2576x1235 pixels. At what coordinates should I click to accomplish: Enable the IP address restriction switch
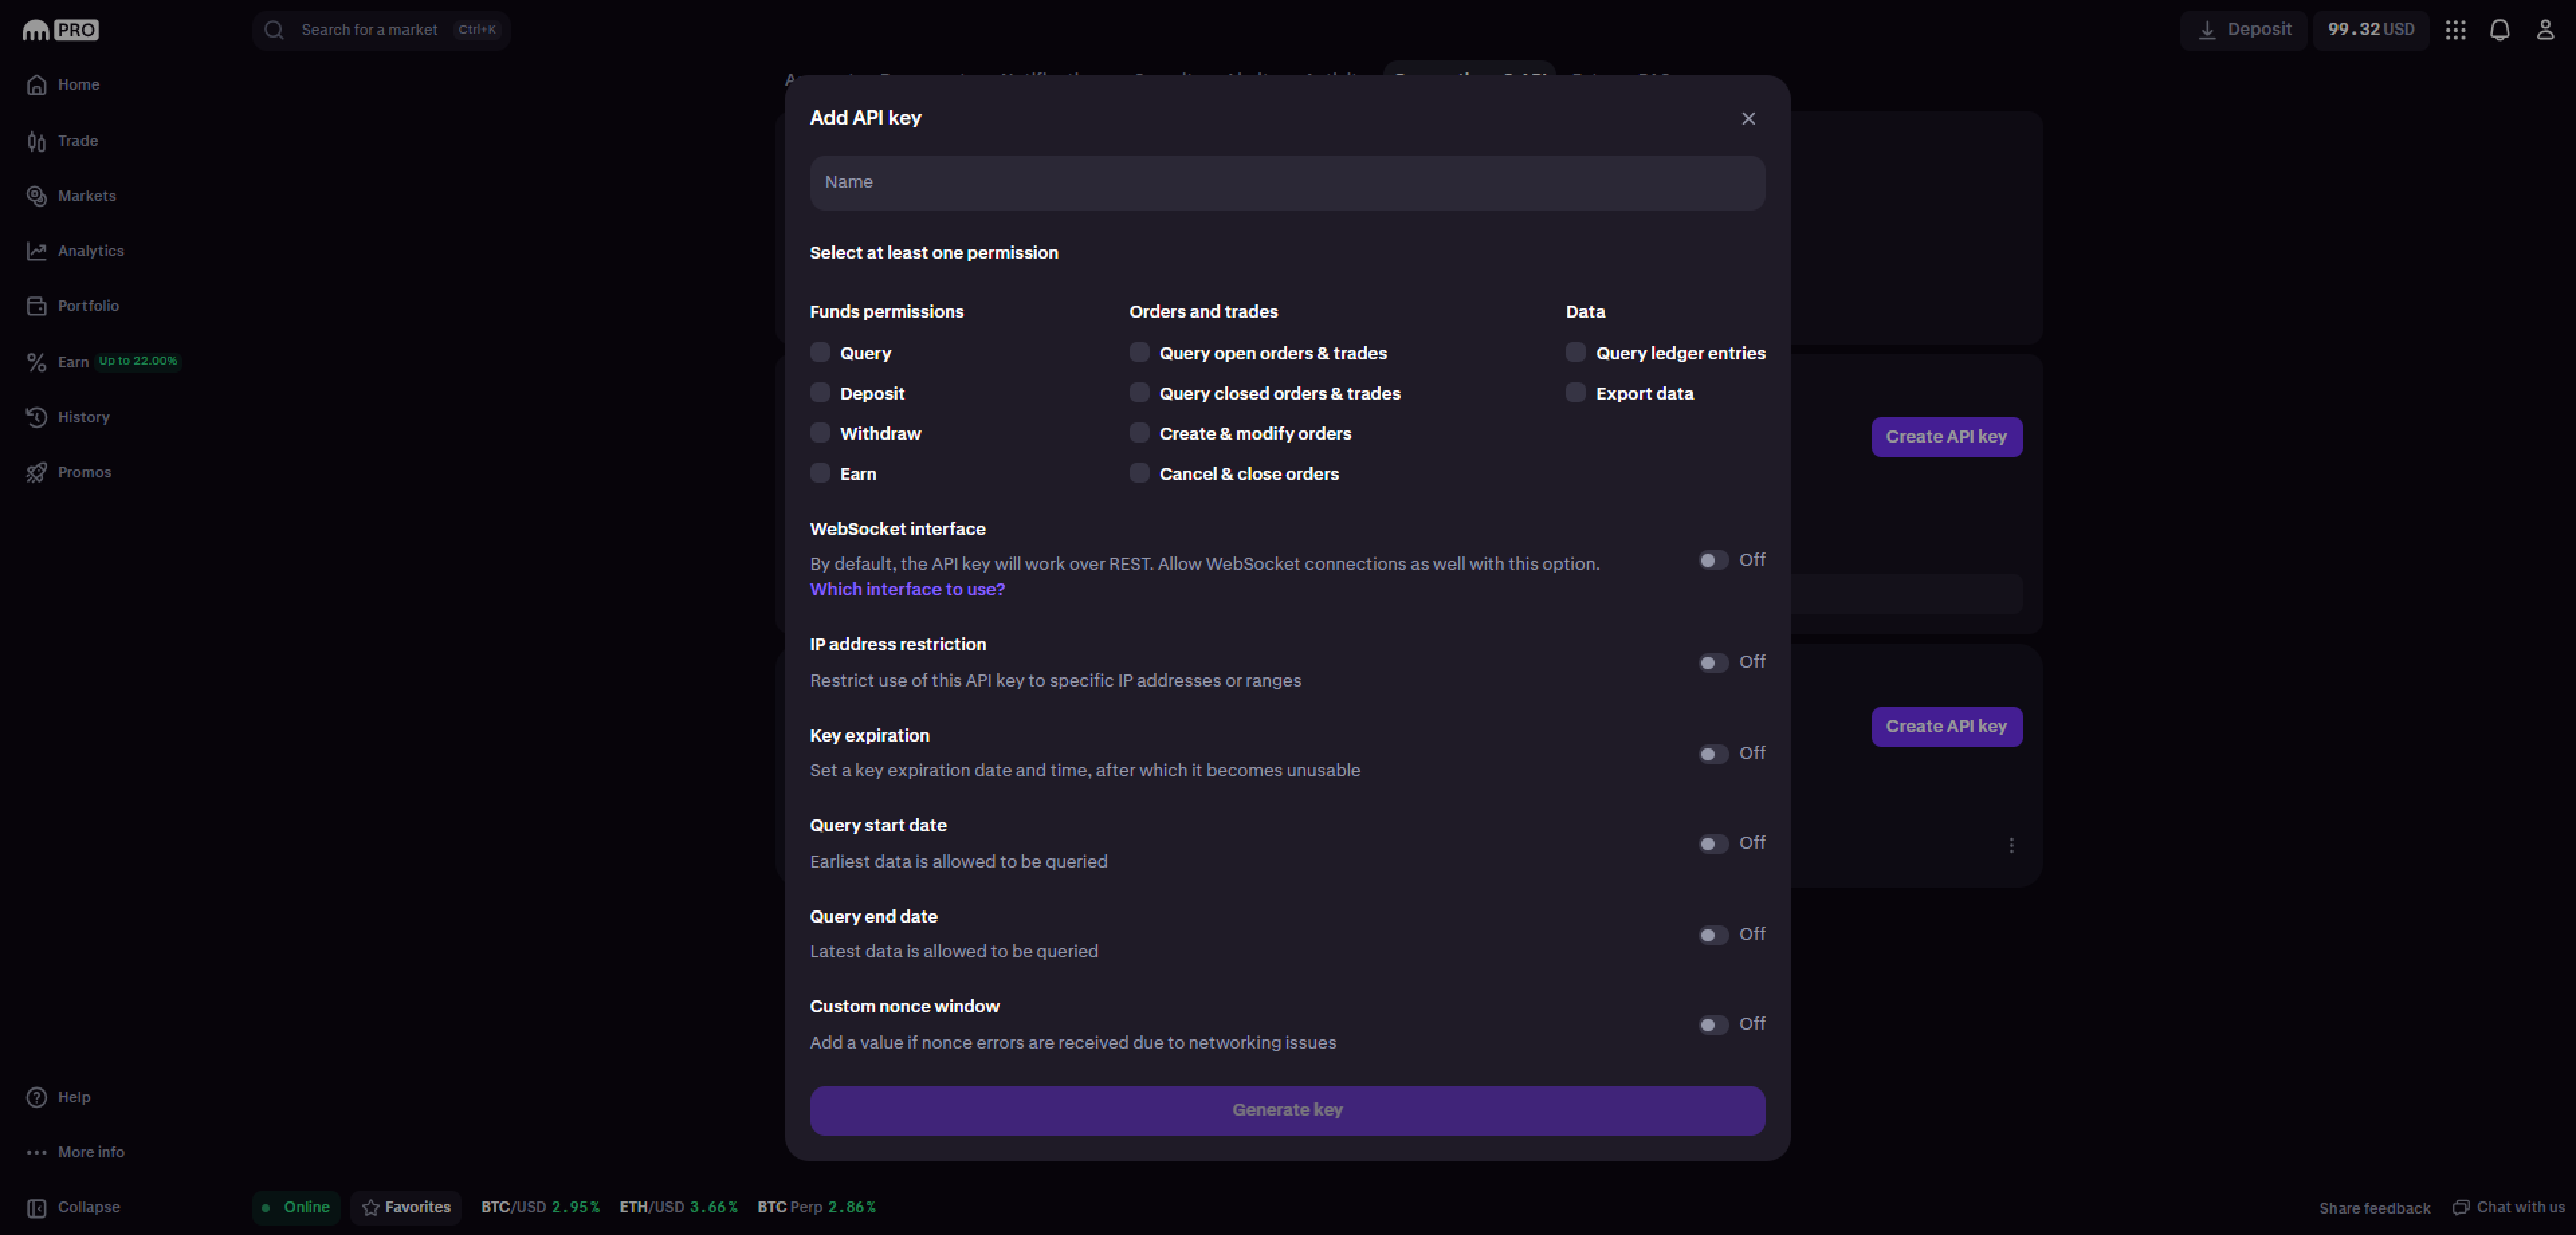click(1713, 662)
